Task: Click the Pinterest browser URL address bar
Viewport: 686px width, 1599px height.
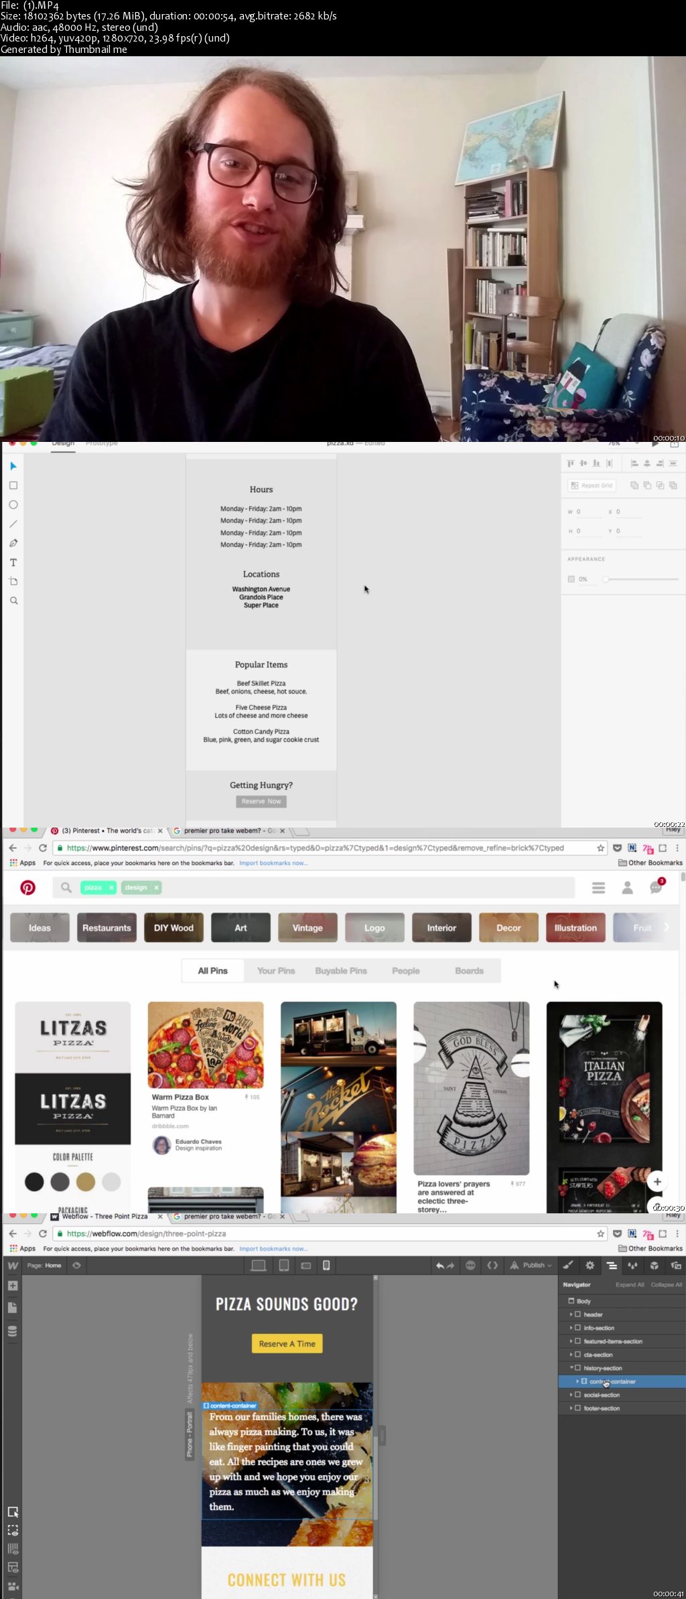Action: click(x=328, y=848)
